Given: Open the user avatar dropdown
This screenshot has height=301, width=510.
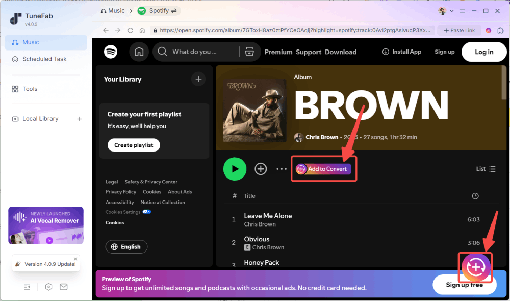Looking at the screenshot, I should pyautogui.click(x=446, y=11).
